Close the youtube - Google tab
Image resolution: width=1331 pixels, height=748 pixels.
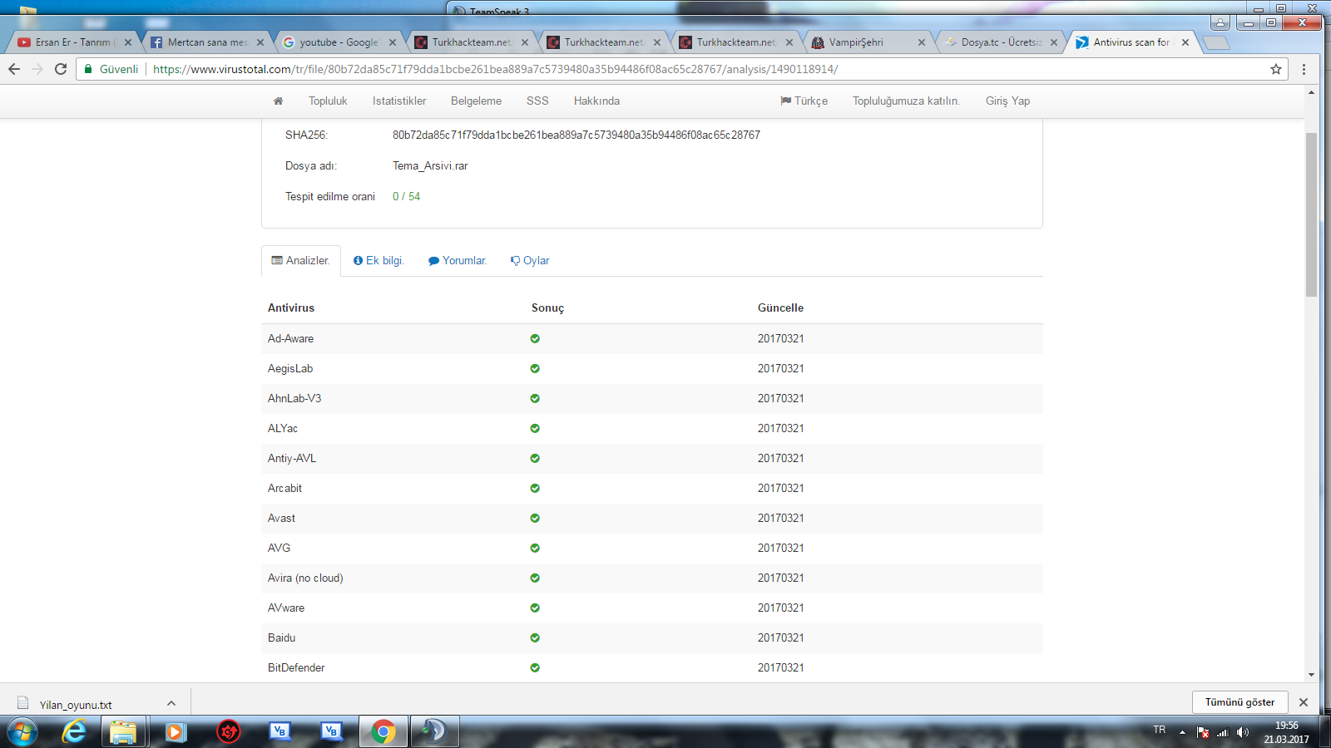pos(393,42)
